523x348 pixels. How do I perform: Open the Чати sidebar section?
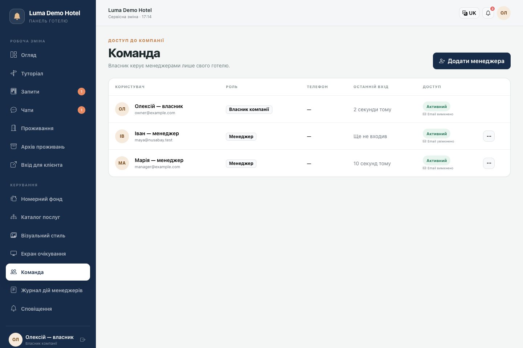48,110
